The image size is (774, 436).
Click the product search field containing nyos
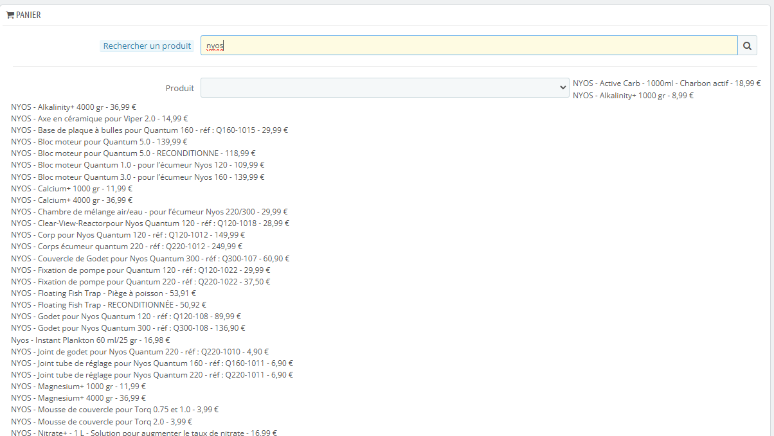pyautogui.click(x=469, y=46)
